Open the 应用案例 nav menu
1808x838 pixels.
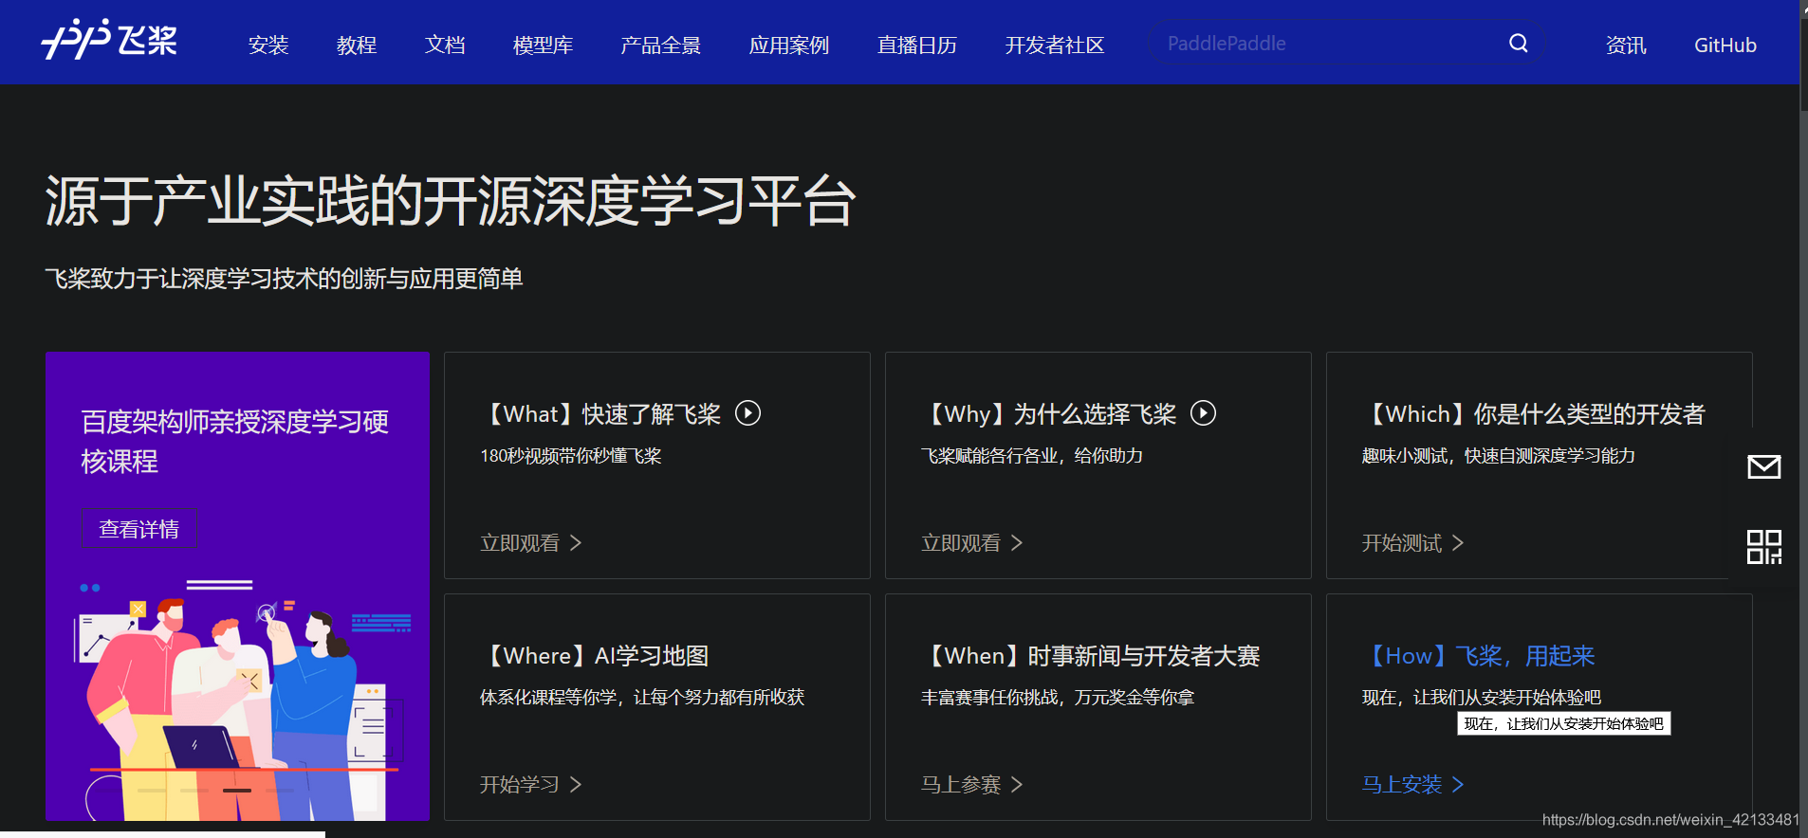tap(789, 45)
